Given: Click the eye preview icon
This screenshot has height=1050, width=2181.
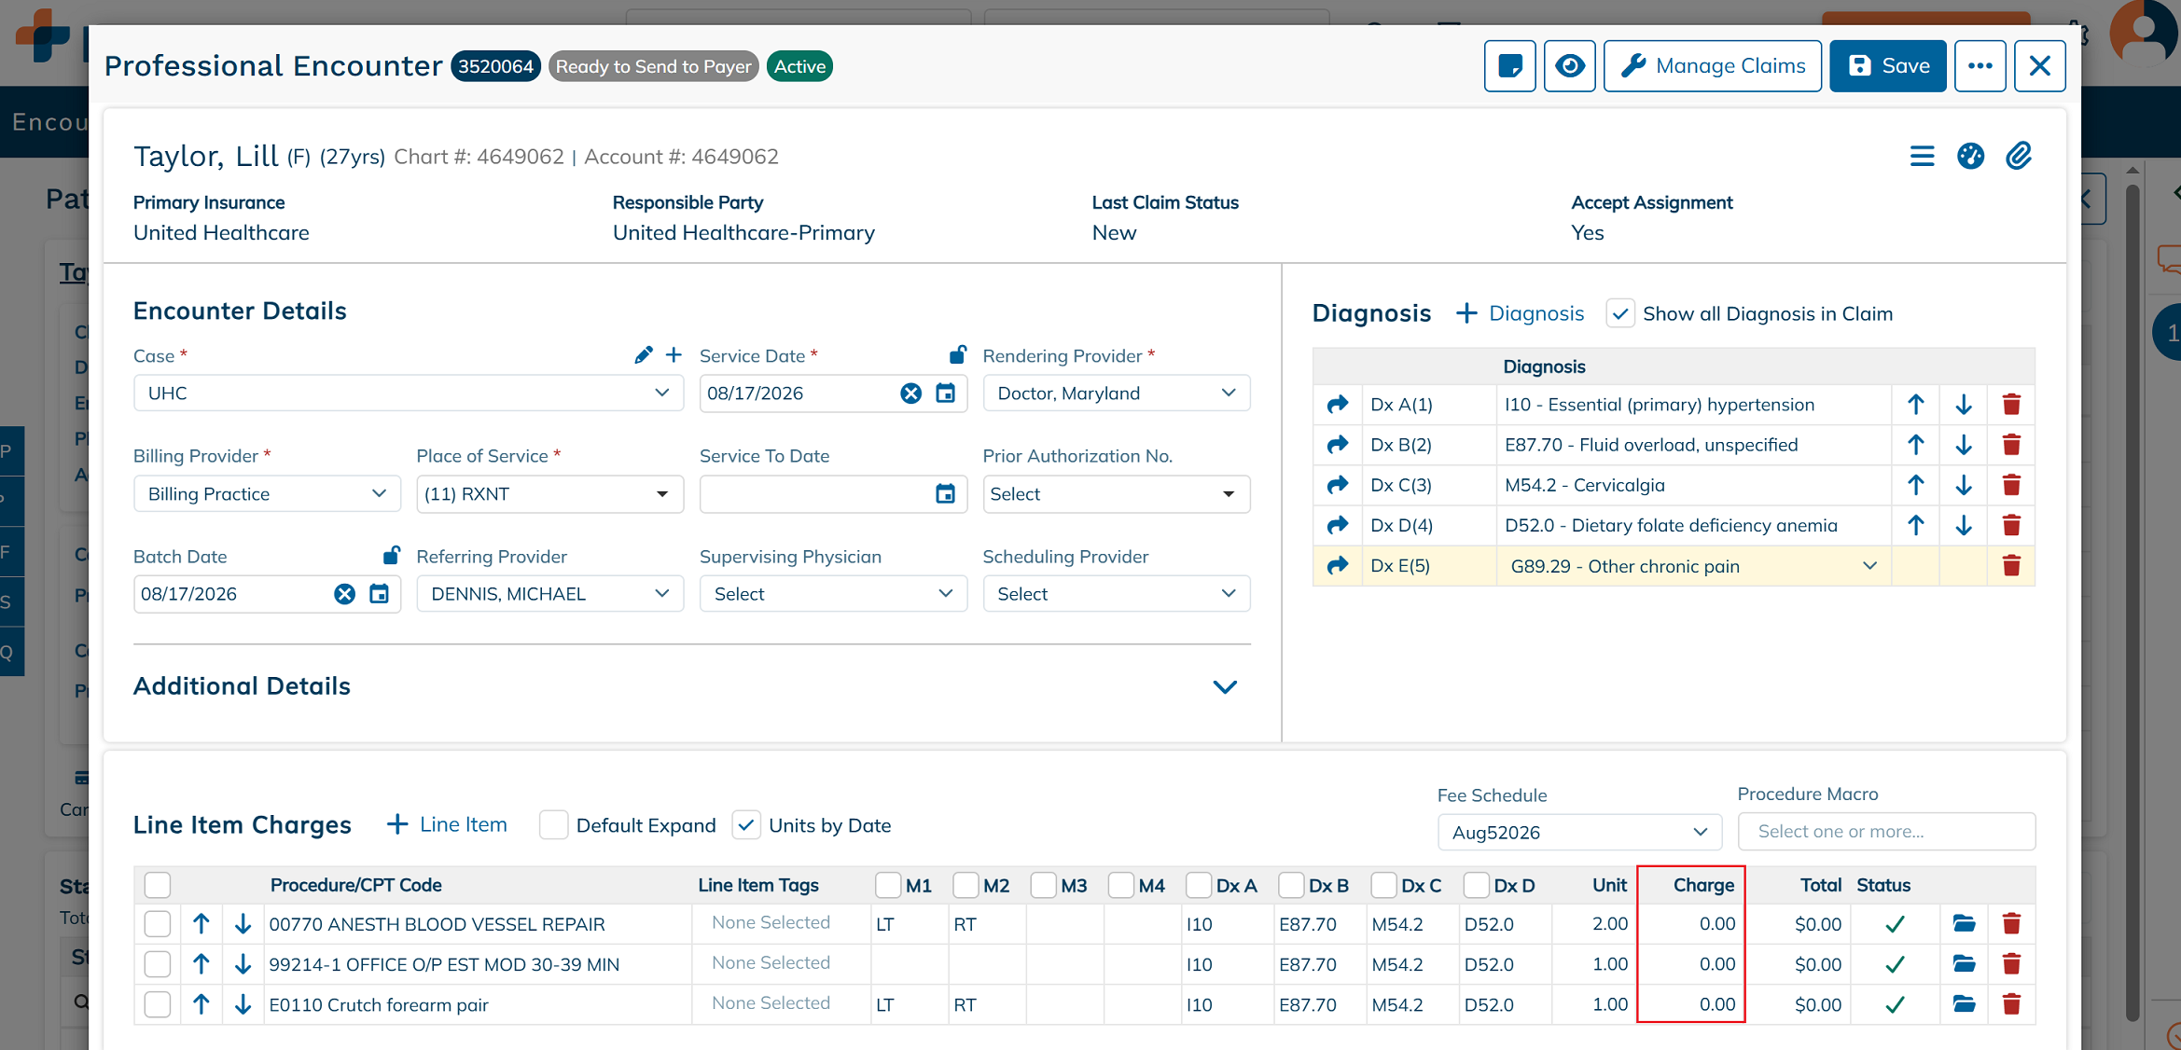Looking at the screenshot, I should pyautogui.click(x=1569, y=66).
